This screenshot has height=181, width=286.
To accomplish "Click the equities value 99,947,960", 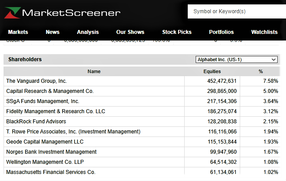I will (223, 152).
